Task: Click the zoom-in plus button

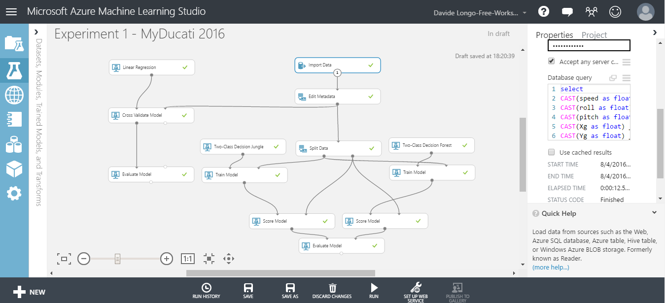Action: pos(167,258)
